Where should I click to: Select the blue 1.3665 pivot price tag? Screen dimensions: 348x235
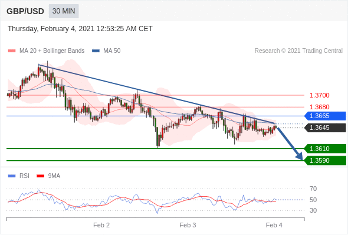(x=326, y=116)
